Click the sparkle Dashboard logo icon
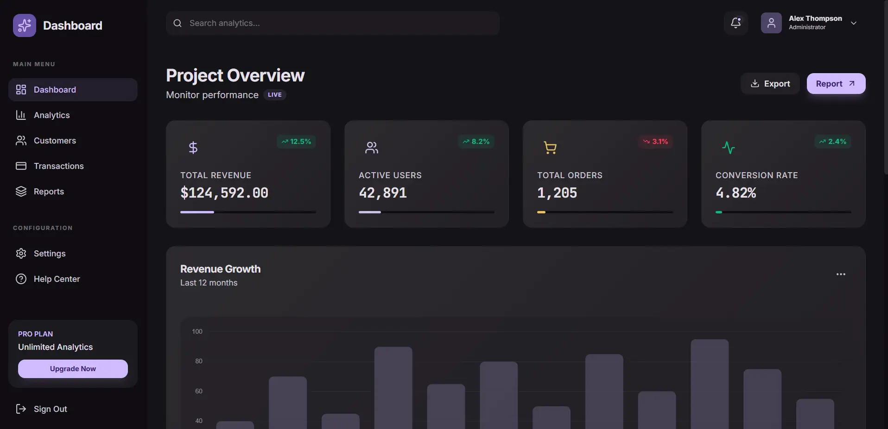This screenshot has width=888, height=429. click(x=25, y=25)
